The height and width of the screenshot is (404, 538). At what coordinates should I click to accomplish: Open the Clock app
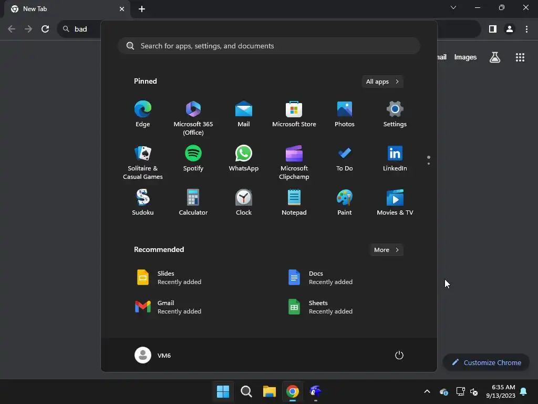pyautogui.click(x=244, y=203)
